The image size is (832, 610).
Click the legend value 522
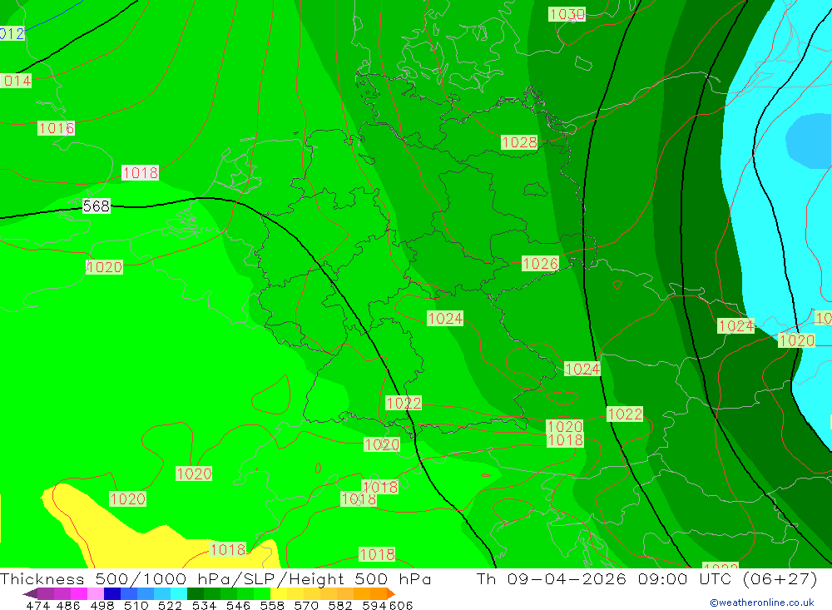point(170,605)
